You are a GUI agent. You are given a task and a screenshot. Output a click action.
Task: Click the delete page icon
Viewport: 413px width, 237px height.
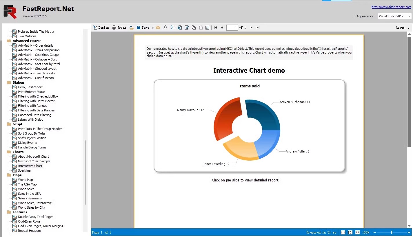tap(201, 27)
